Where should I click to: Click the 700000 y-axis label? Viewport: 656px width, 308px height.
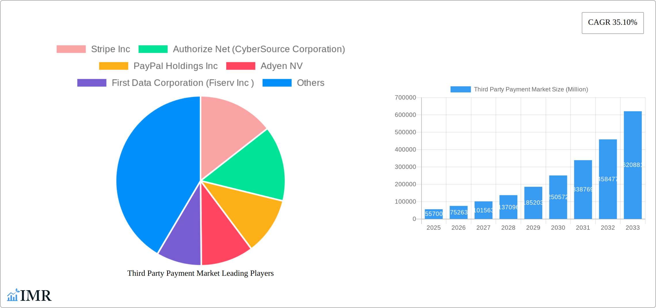(x=405, y=98)
